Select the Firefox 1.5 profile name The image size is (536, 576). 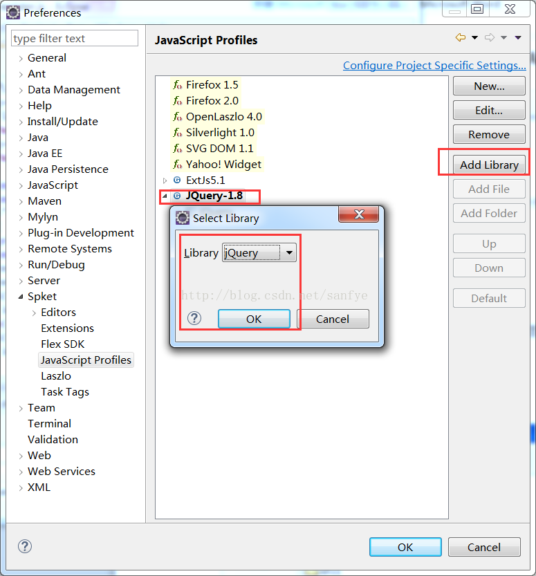[212, 85]
